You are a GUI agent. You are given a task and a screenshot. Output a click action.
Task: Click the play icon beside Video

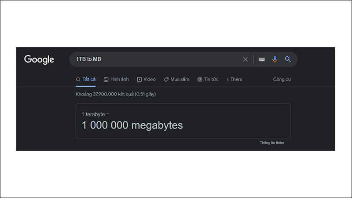tap(139, 80)
